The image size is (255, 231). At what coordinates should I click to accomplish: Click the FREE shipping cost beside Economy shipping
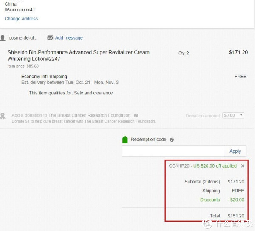[x=241, y=77]
